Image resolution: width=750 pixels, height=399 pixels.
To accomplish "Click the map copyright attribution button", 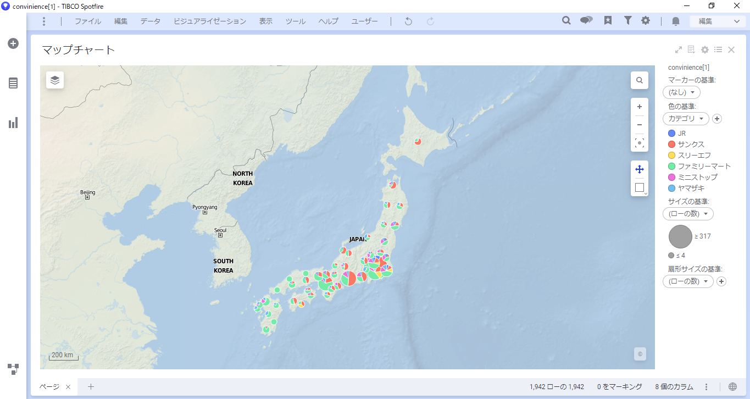I will [640, 354].
